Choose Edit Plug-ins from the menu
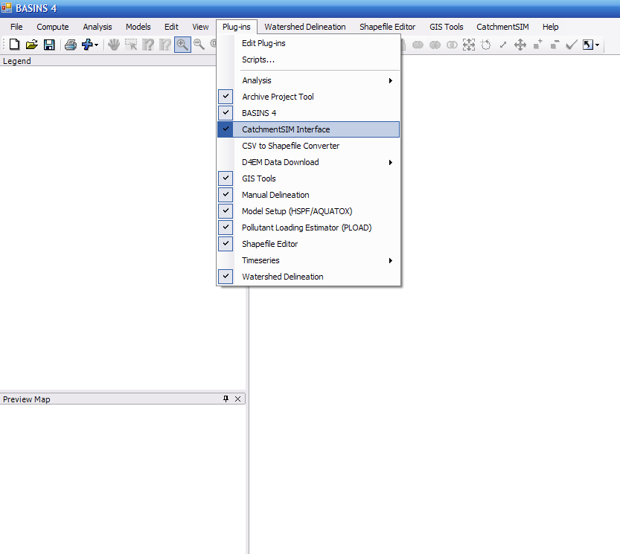The image size is (620, 554). [263, 43]
